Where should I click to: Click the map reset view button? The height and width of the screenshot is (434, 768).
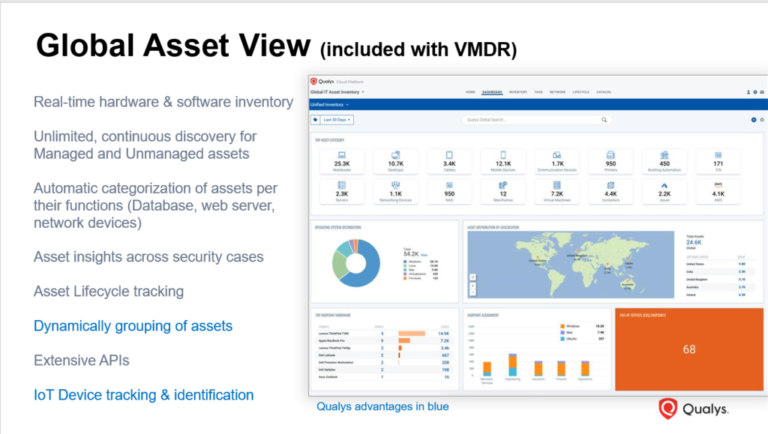[472, 277]
